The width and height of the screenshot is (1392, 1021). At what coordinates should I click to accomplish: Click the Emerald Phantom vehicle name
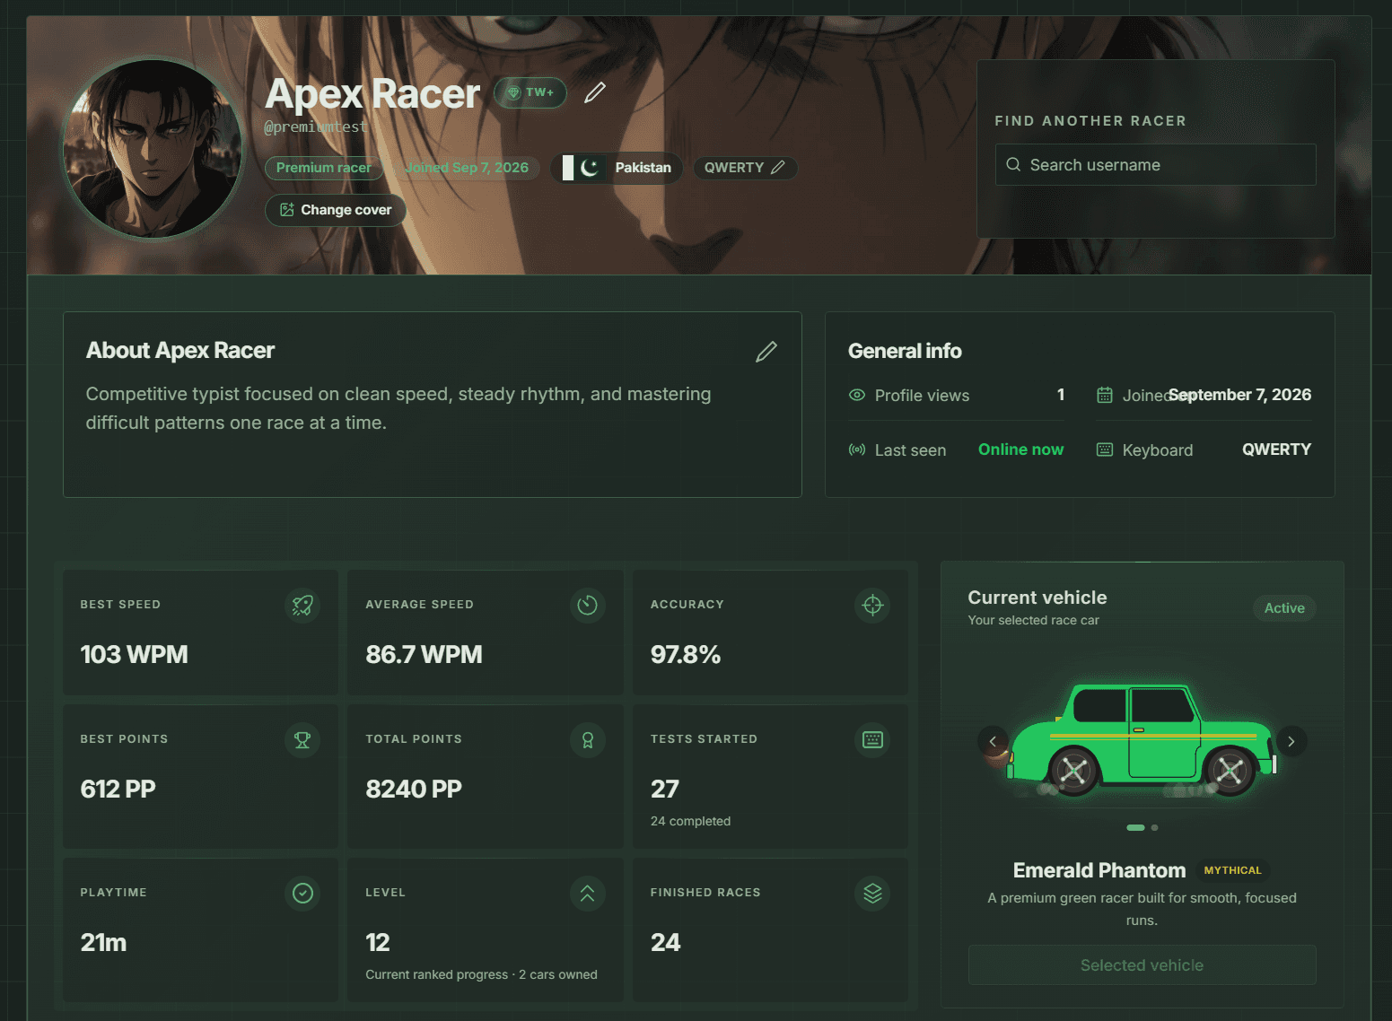[1099, 870]
